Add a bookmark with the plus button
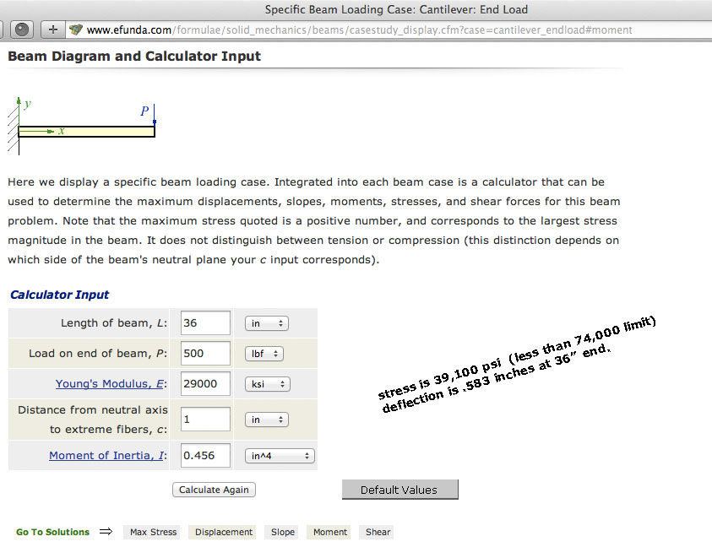712x547 pixels. [x=52, y=30]
